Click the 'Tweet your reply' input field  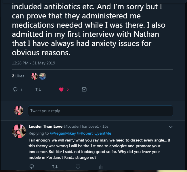click(x=100, y=111)
